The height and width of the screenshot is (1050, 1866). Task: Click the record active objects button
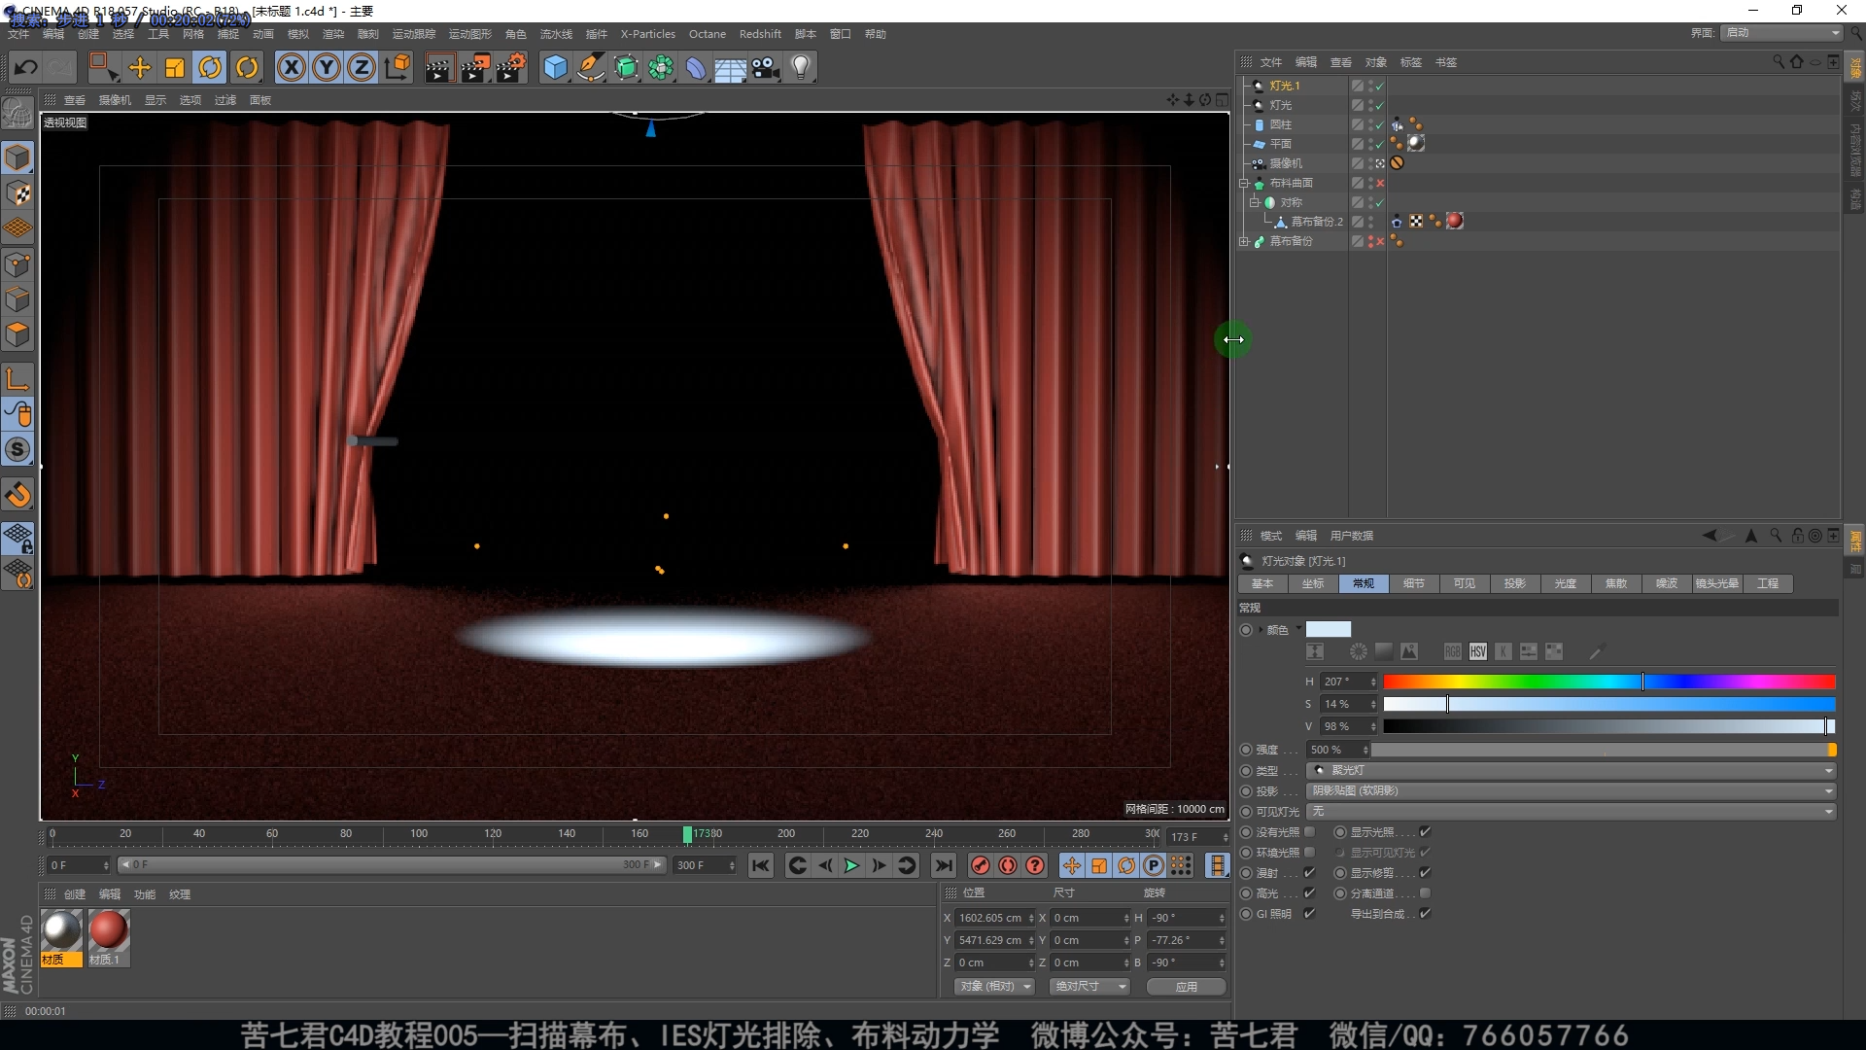(x=981, y=865)
